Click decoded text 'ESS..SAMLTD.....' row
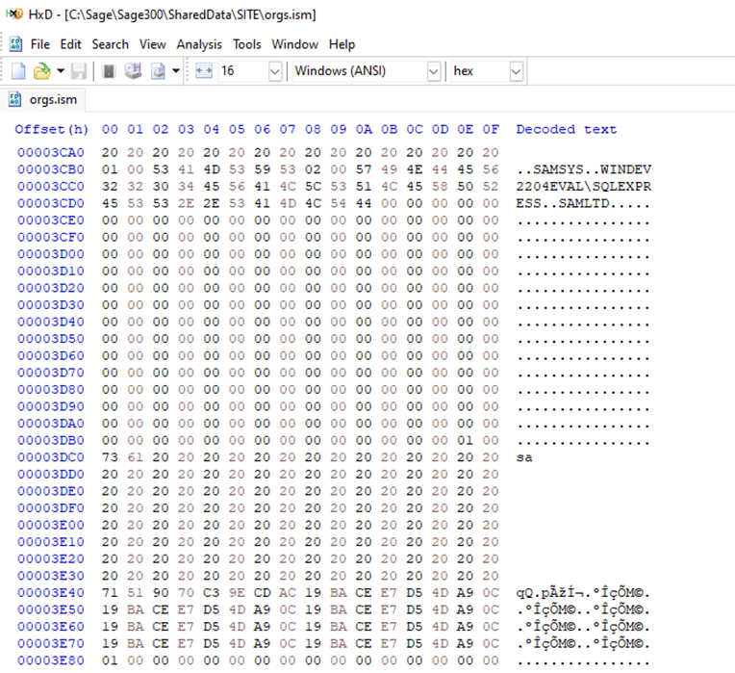The image size is (735, 673). tap(583, 203)
